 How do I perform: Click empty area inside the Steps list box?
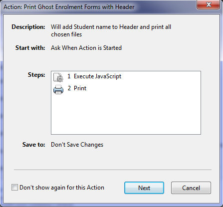pos(126,115)
